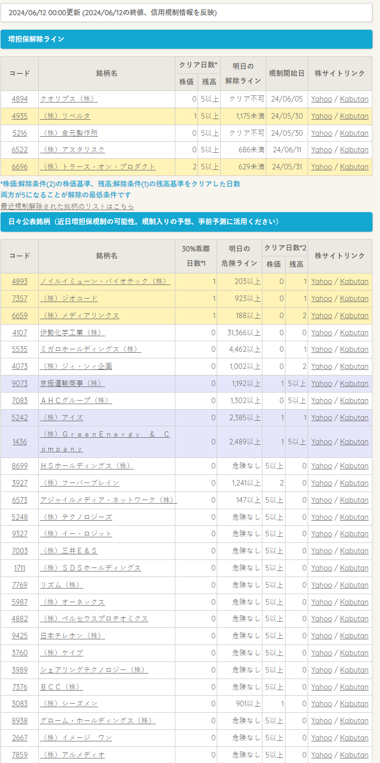The width and height of the screenshot is (380, 763).
Task: Click stock code 4893
Action: pos(20,281)
